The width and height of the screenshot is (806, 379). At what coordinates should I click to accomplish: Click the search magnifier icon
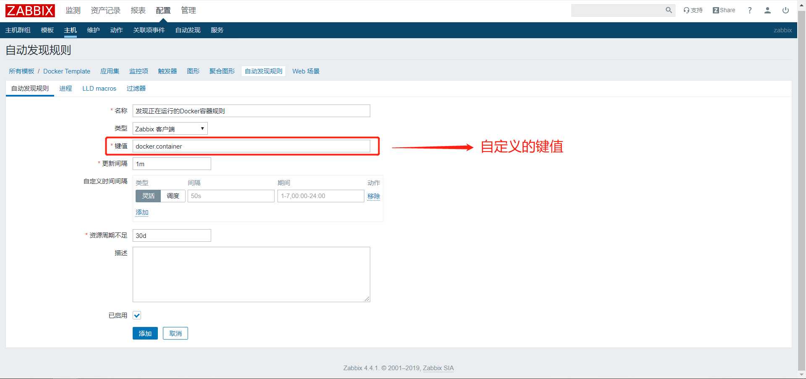669,10
